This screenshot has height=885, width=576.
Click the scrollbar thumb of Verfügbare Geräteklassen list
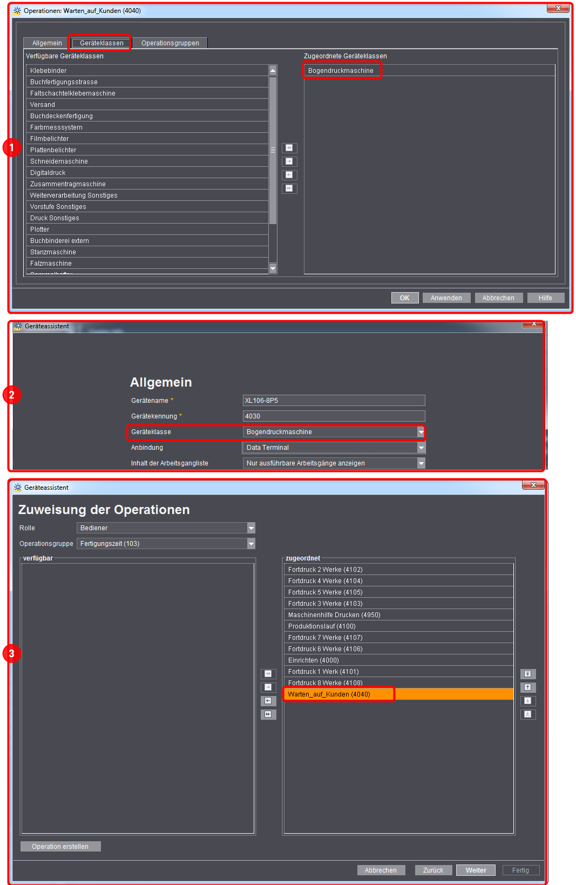point(273,150)
